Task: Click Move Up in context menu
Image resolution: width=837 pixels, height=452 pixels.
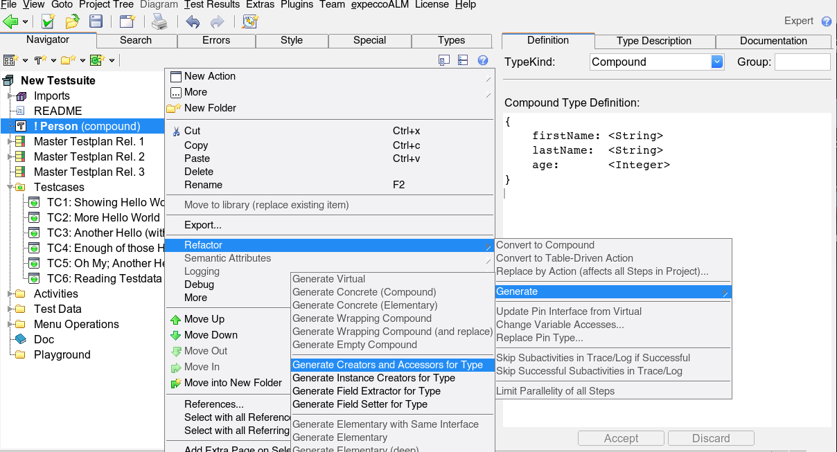Action: [204, 319]
